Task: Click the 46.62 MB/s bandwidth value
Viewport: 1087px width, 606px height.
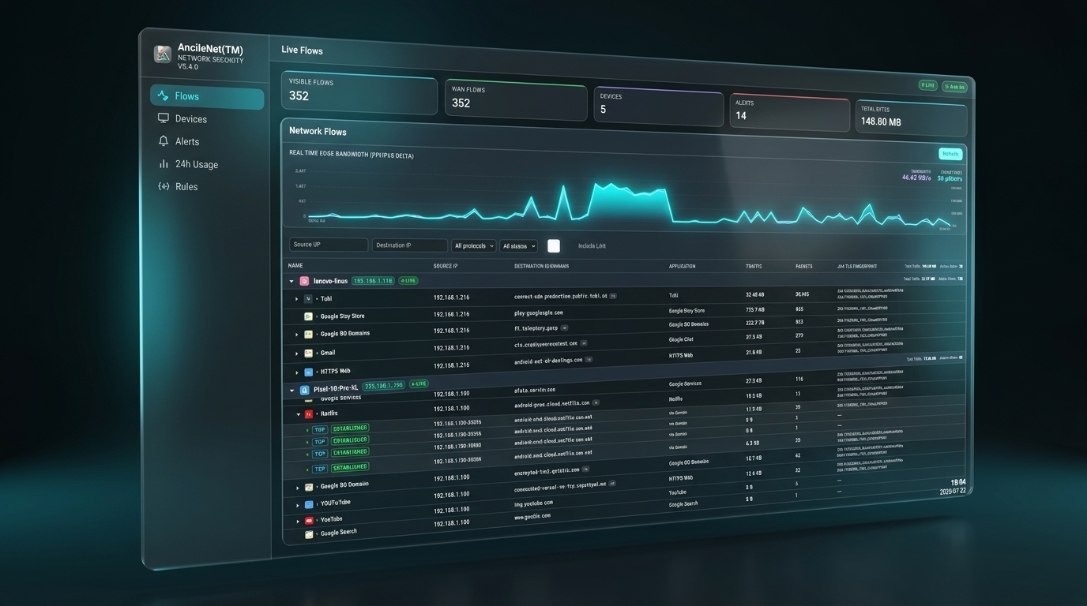Action: (x=916, y=178)
